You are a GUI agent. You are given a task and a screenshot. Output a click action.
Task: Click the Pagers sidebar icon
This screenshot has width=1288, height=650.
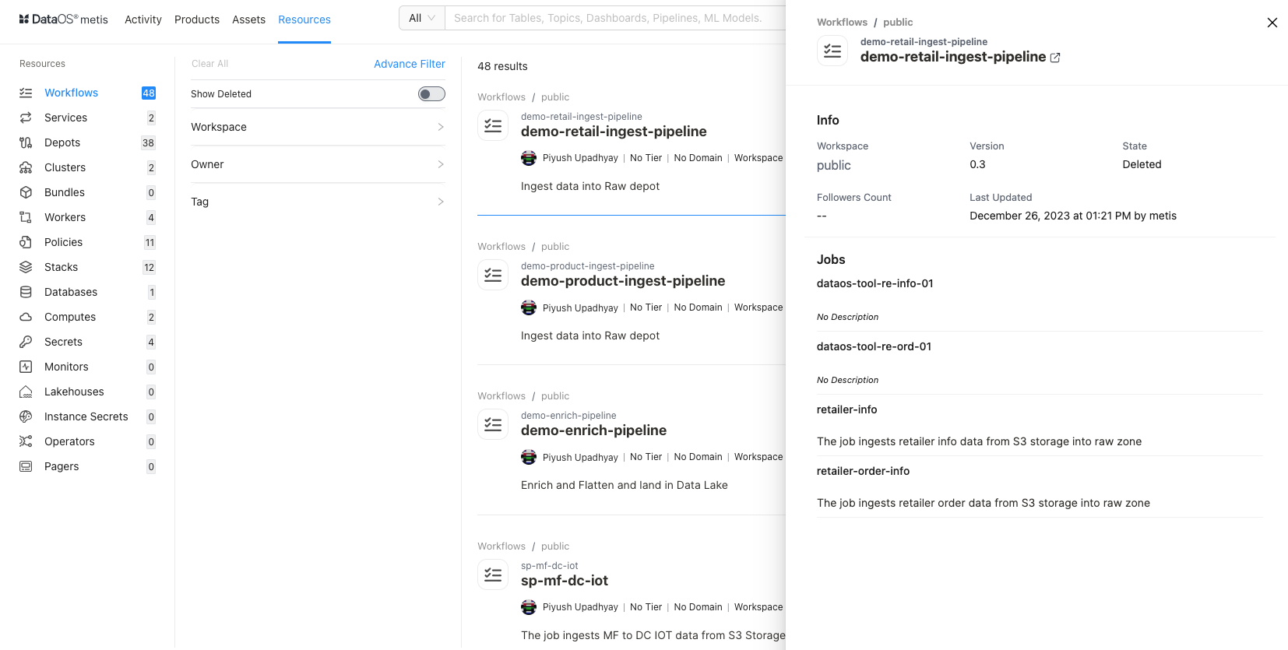[x=26, y=466]
